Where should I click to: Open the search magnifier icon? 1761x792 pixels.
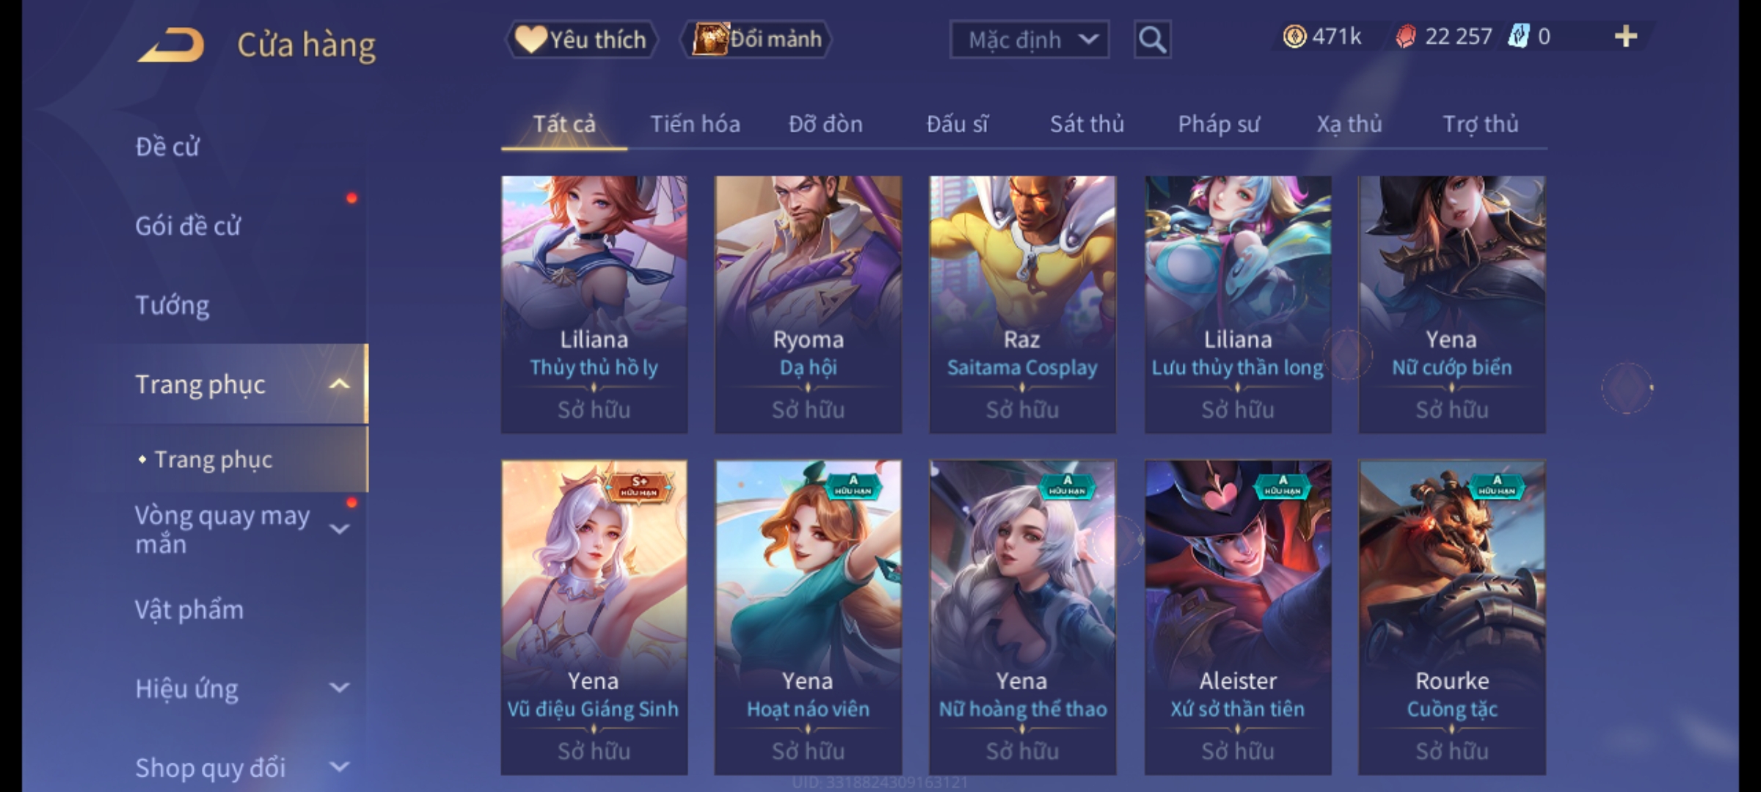pos(1152,40)
